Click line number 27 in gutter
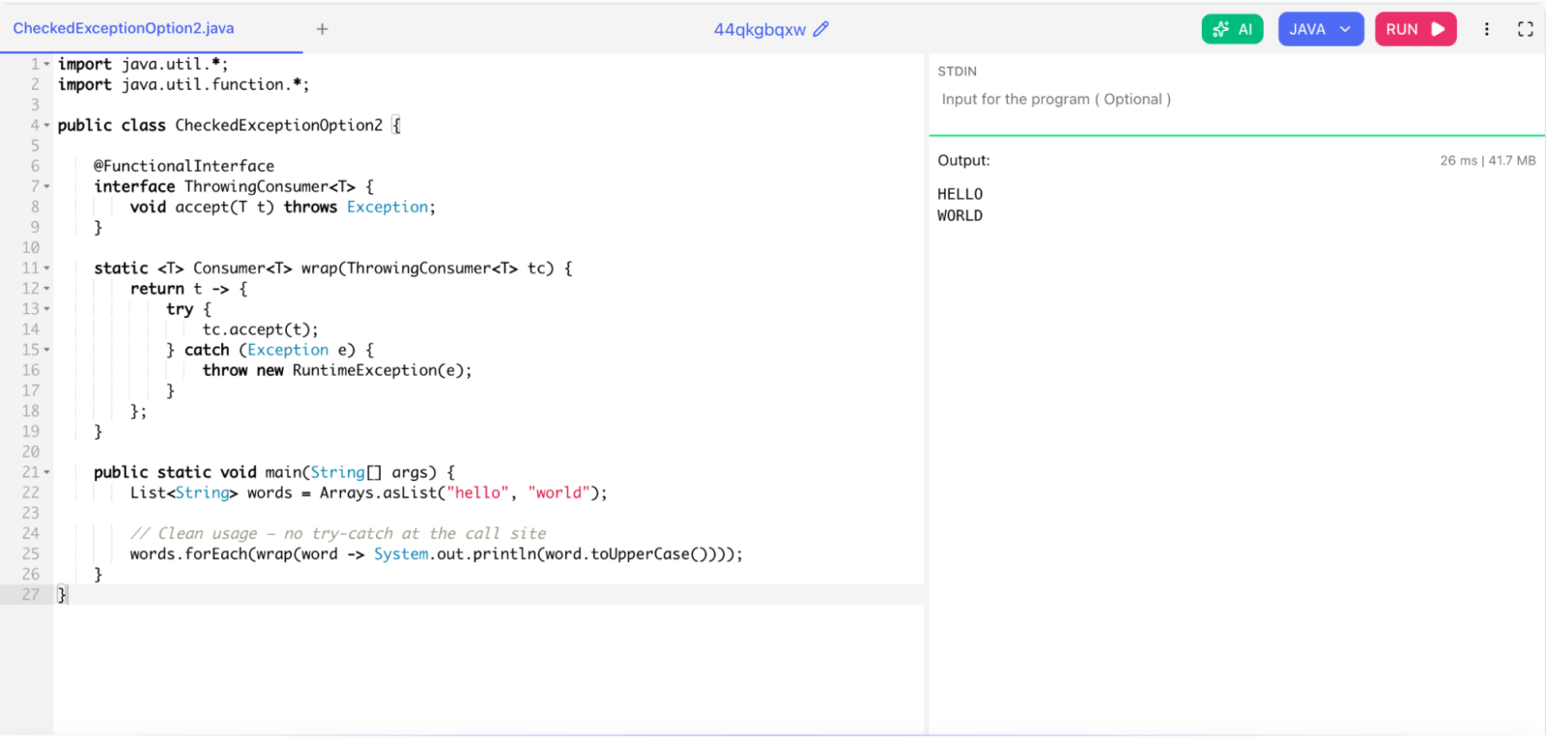The width and height of the screenshot is (1546, 737). tap(31, 595)
